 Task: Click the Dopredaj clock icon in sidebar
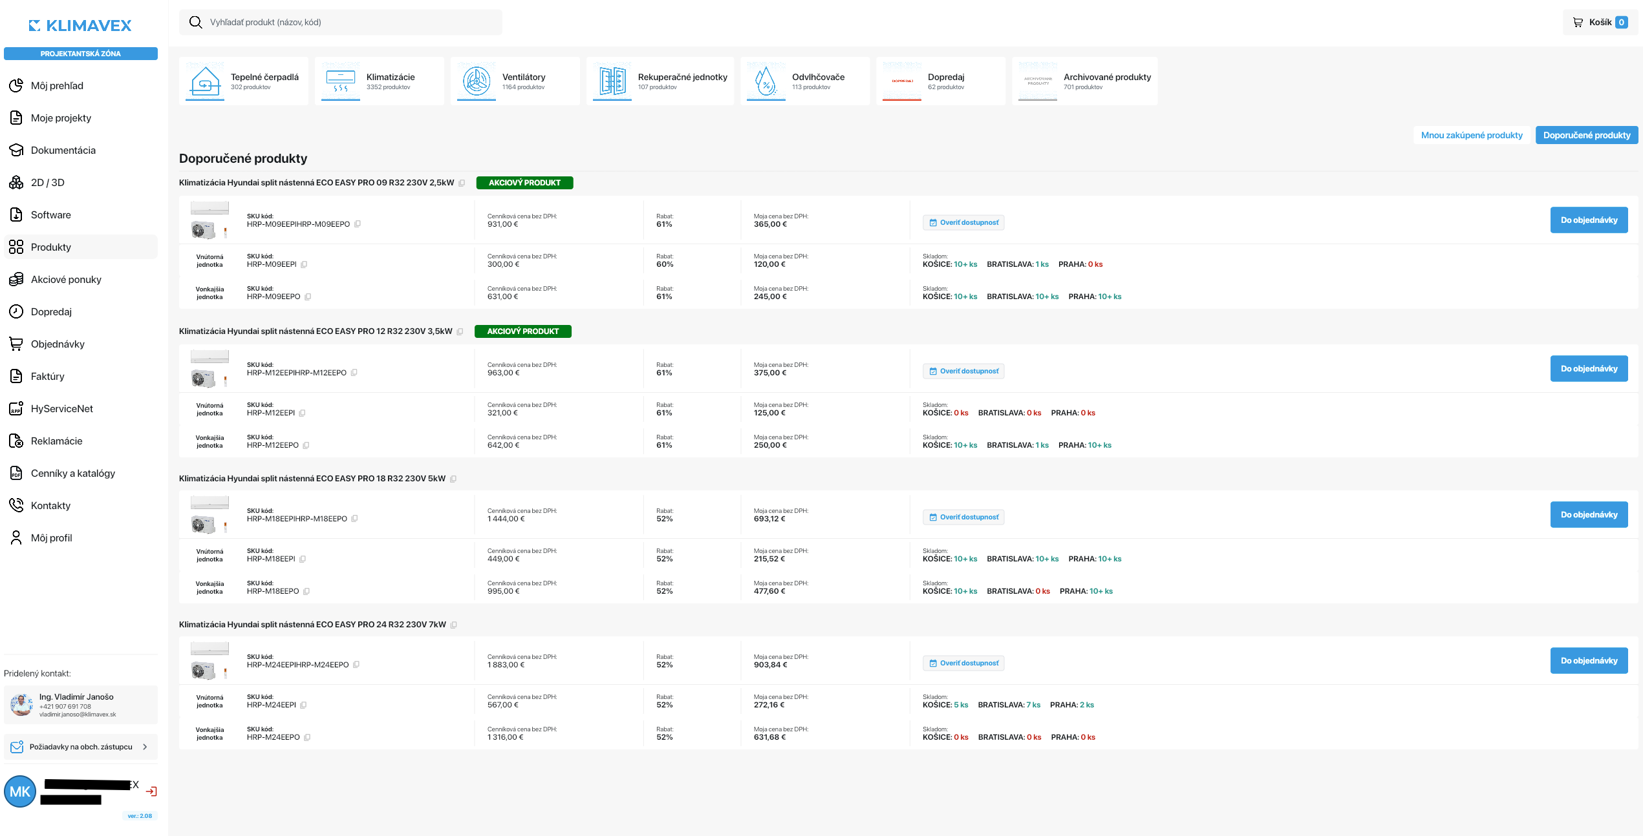tap(16, 311)
